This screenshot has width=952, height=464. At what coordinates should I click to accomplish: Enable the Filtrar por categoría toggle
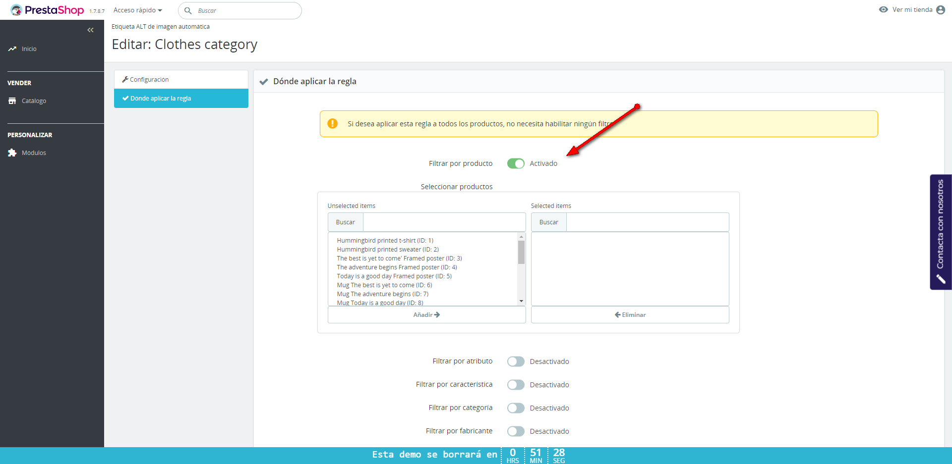click(516, 408)
